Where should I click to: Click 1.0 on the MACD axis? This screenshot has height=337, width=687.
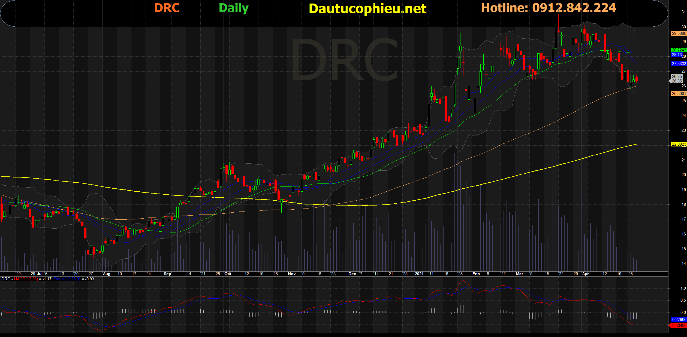[x=683, y=288]
